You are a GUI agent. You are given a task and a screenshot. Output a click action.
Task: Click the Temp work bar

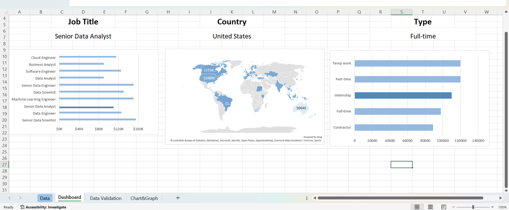[x=408, y=63]
